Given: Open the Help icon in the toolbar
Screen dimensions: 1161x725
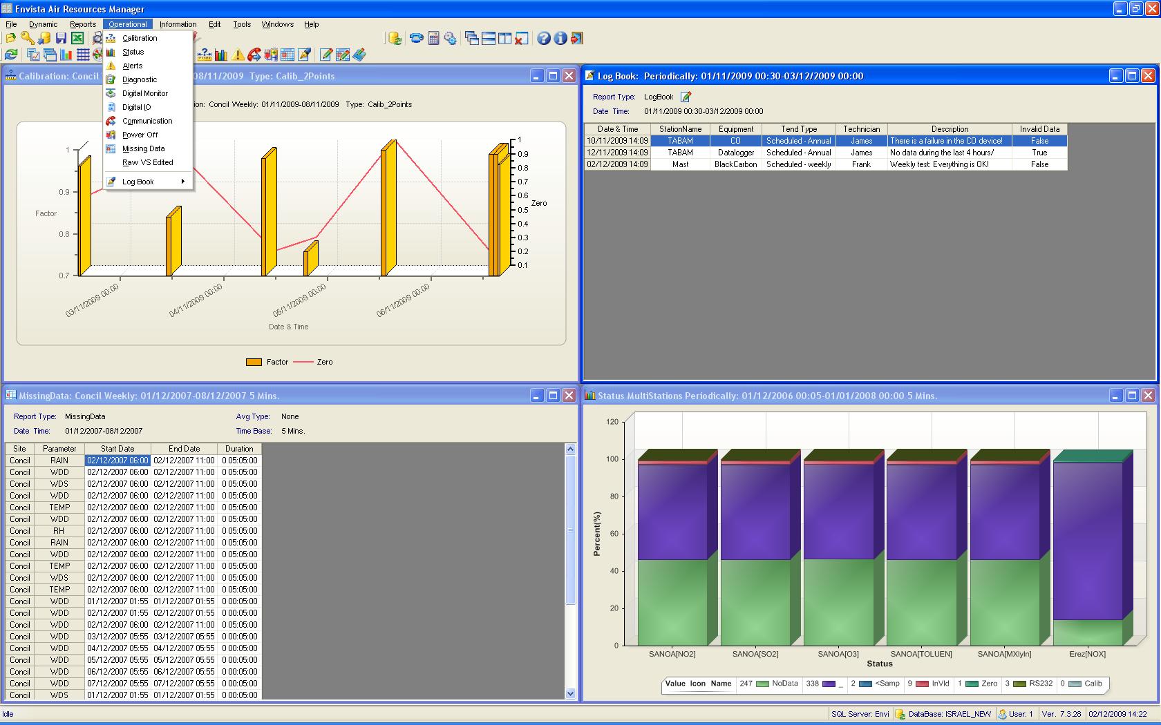Looking at the screenshot, I should 544,39.
